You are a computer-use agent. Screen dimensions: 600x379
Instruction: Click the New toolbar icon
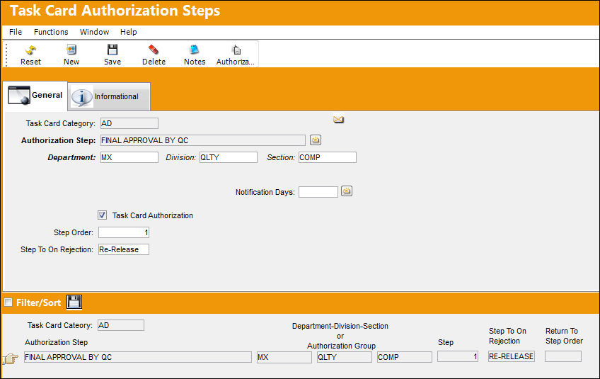(x=71, y=50)
